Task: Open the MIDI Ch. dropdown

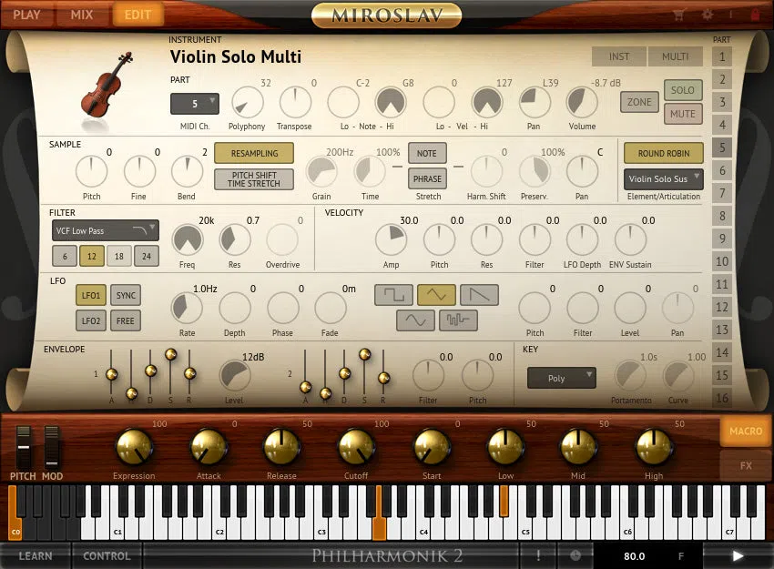Action: point(195,104)
